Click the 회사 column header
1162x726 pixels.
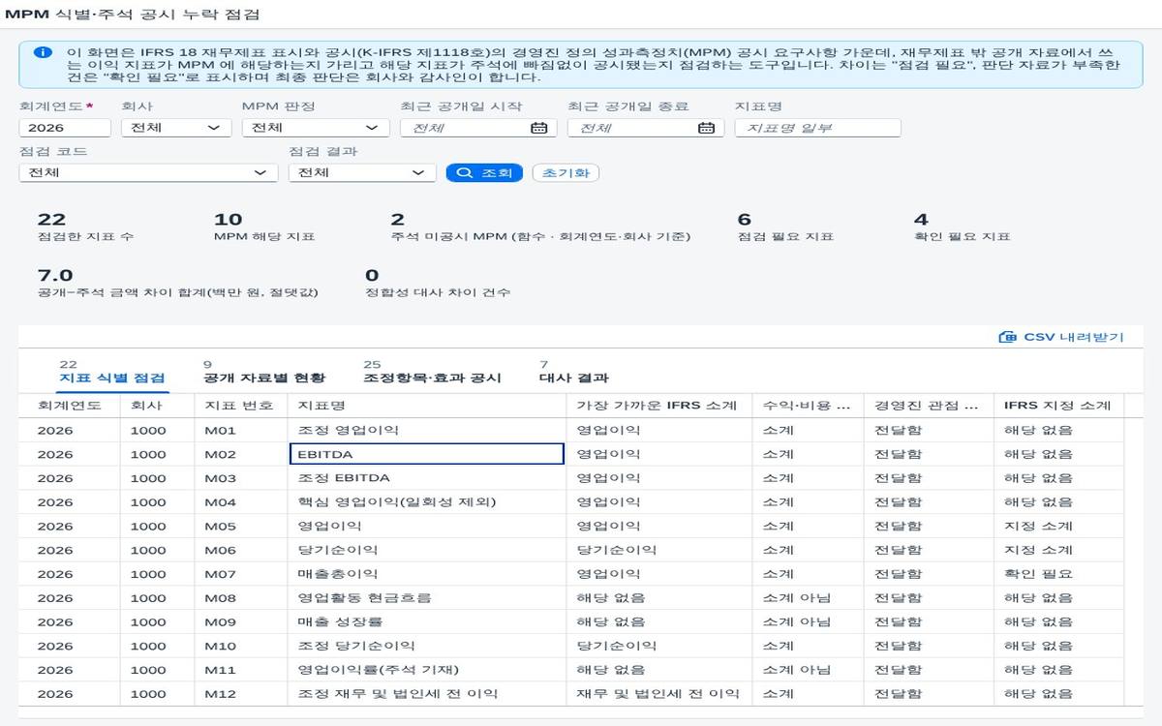(x=158, y=406)
